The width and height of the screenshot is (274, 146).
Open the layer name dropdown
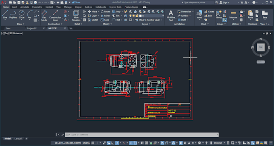click(163, 16)
